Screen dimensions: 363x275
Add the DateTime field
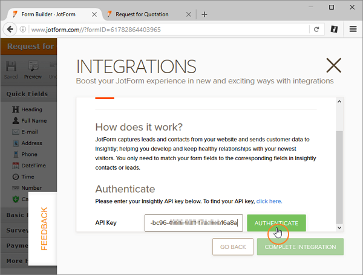coord(33,165)
